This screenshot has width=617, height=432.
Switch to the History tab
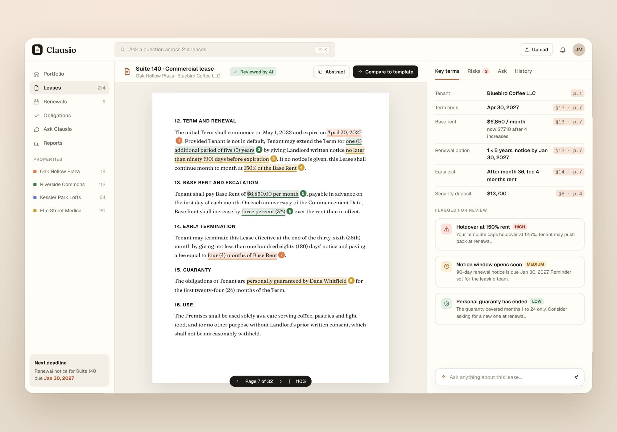[x=523, y=71]
